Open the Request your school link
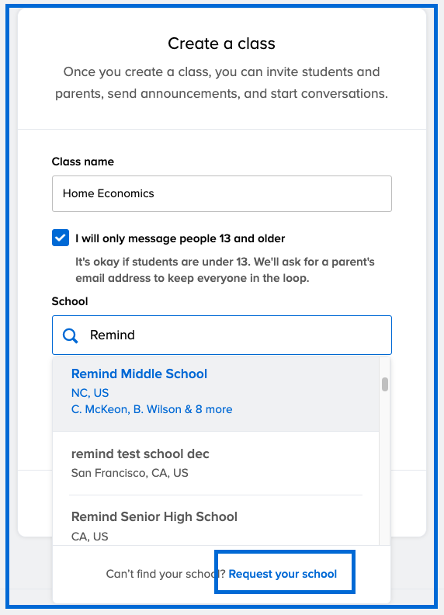 point(283,574)
